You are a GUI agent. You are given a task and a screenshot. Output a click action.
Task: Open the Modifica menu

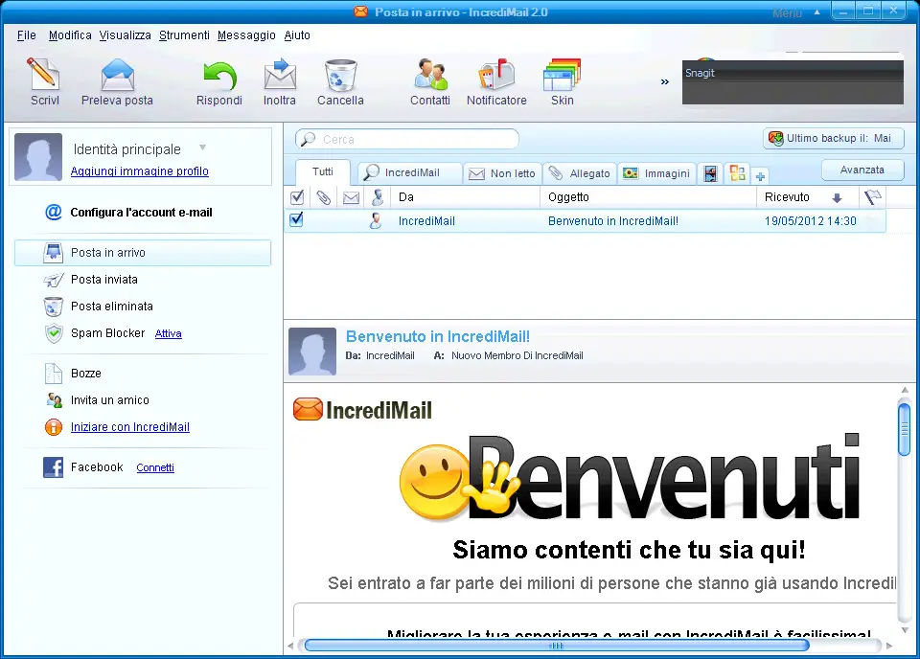point(70,35)
